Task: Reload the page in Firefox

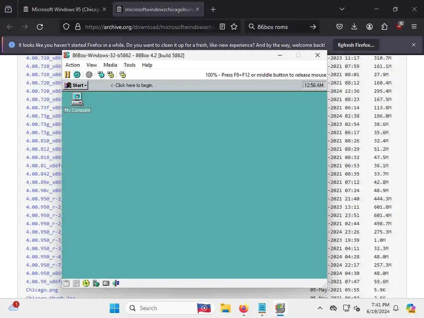Action: point(40,27)
